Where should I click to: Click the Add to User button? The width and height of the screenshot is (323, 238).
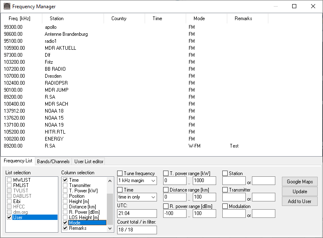tap(300, 201)
